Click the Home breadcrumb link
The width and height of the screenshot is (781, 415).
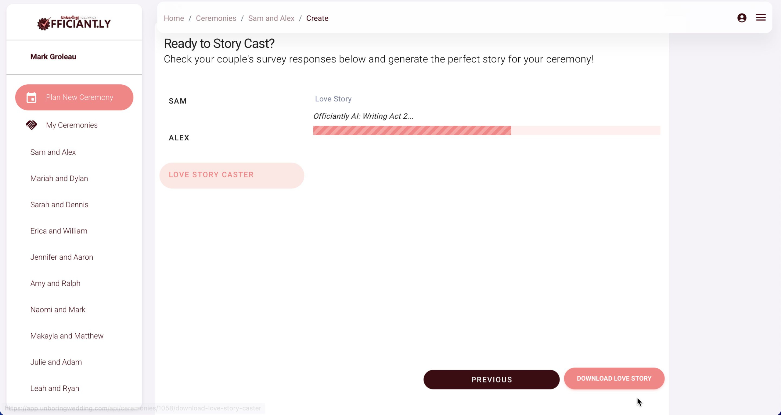(174, 18)
